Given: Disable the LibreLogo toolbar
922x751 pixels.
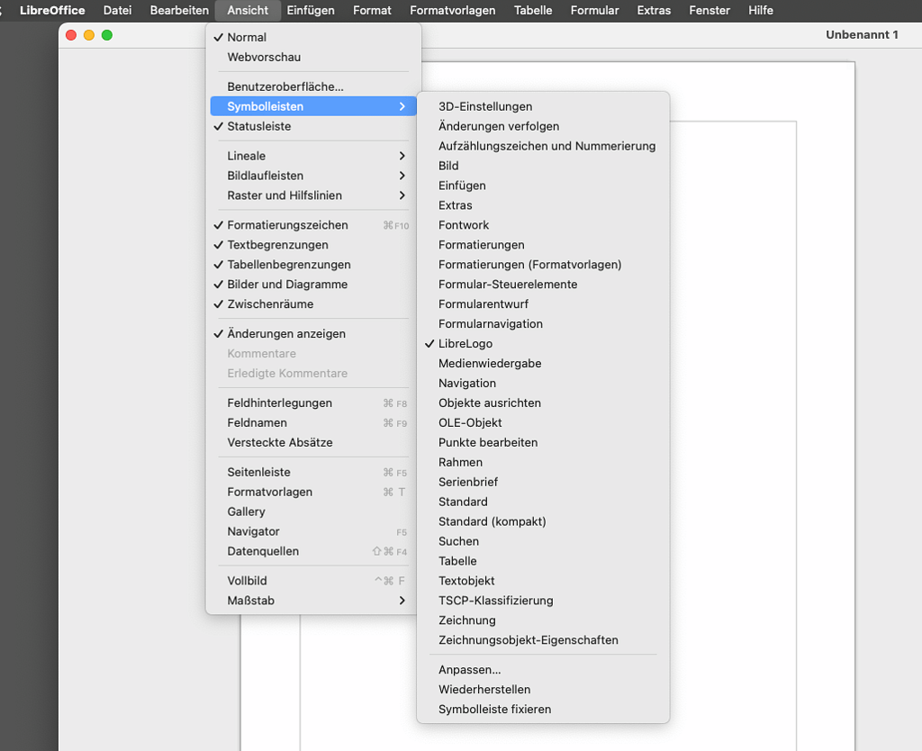Looking at the screenshot, I should [466, 343].
